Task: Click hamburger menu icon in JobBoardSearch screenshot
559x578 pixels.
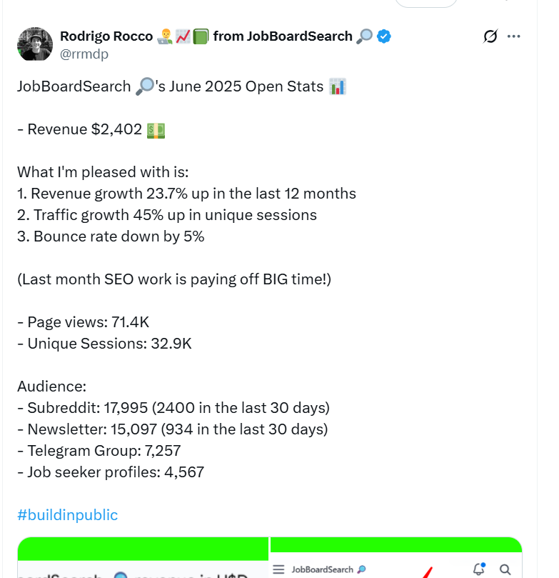Action: pyautogui.click(x=279, y=569)
